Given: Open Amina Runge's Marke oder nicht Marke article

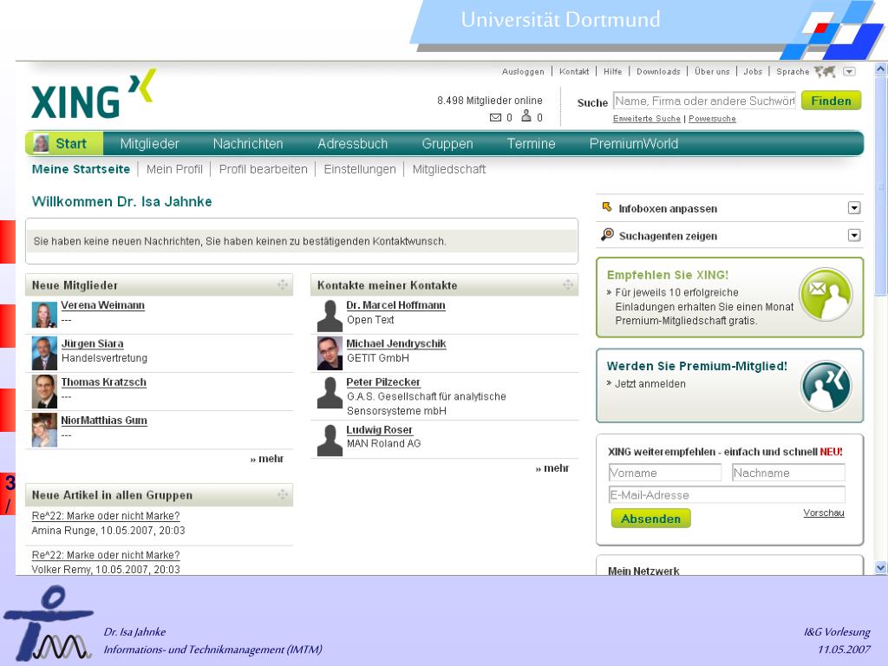Looking at the screenshot, I should (105, 516).
